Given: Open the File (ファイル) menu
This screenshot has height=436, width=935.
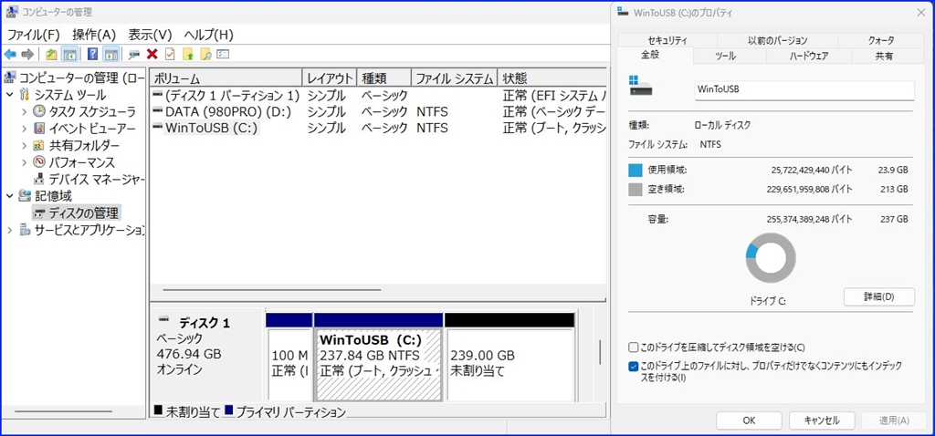Looking at the screenshot, I should coord(34,35).
